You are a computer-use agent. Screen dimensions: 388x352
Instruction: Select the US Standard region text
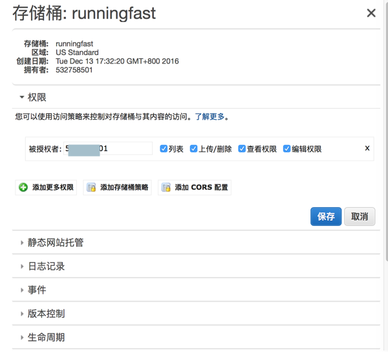(x=77, y=52)
